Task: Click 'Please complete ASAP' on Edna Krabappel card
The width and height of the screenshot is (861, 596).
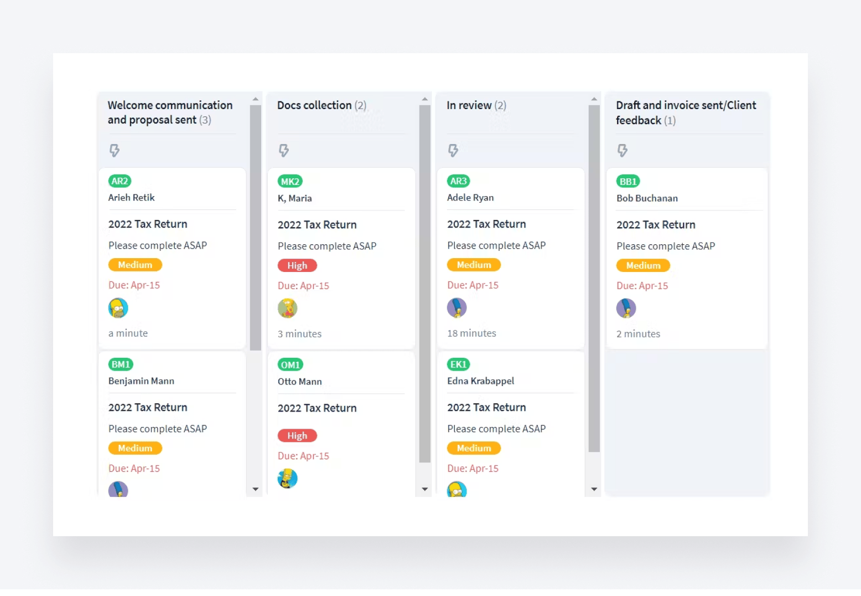Action: [496, 429]
